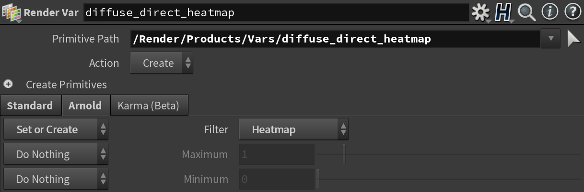This screenshot has width=584, height=192.
Task: Open the Action Create dropdown
Action: [162, 63]
